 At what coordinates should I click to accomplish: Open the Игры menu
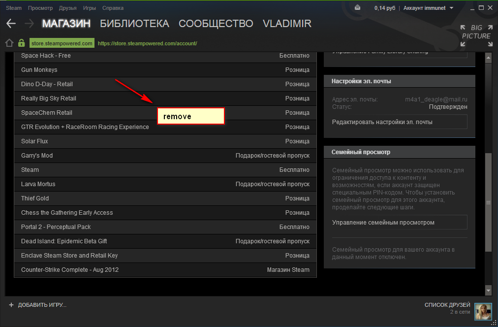point(89,8)
